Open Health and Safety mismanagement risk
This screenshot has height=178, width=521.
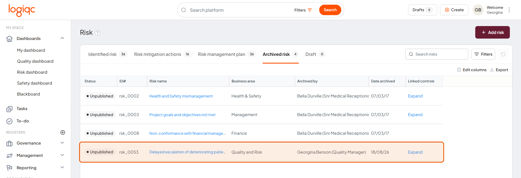coord(181,96)
